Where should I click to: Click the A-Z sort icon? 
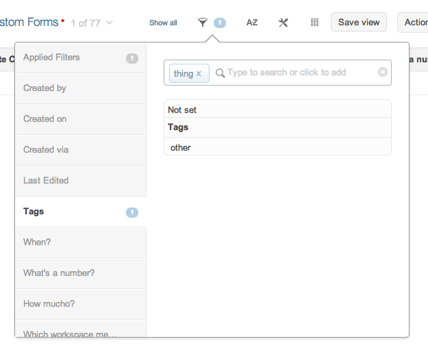(252, 23)
